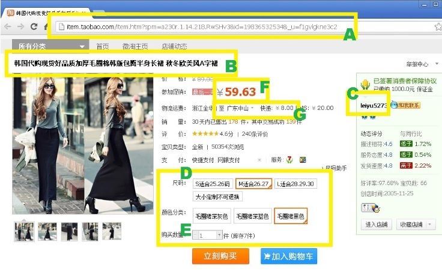Click the red service guarantee icon after 服务
The image size is (442, 271).
tap(289, 160)
